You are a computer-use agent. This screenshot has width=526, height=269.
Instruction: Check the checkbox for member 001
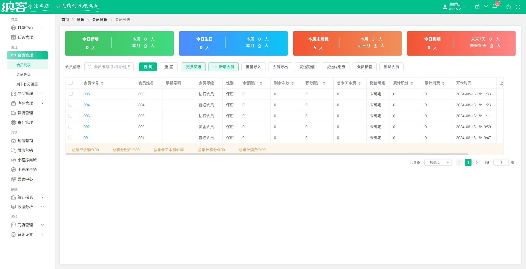pos(71,138)
